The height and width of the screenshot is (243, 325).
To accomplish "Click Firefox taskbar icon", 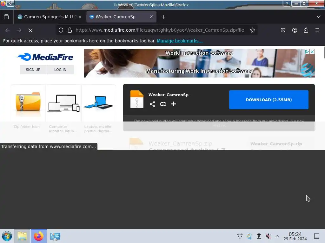I will 38,236.
